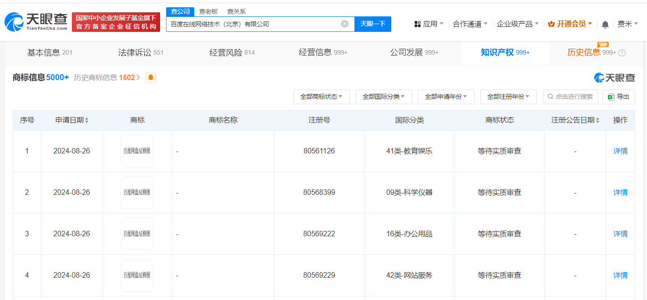The height and width of the screenshot is (300, 647).
Task: Expand the 全部申请年份 filter dropdown
Action: tap(446, 97)
